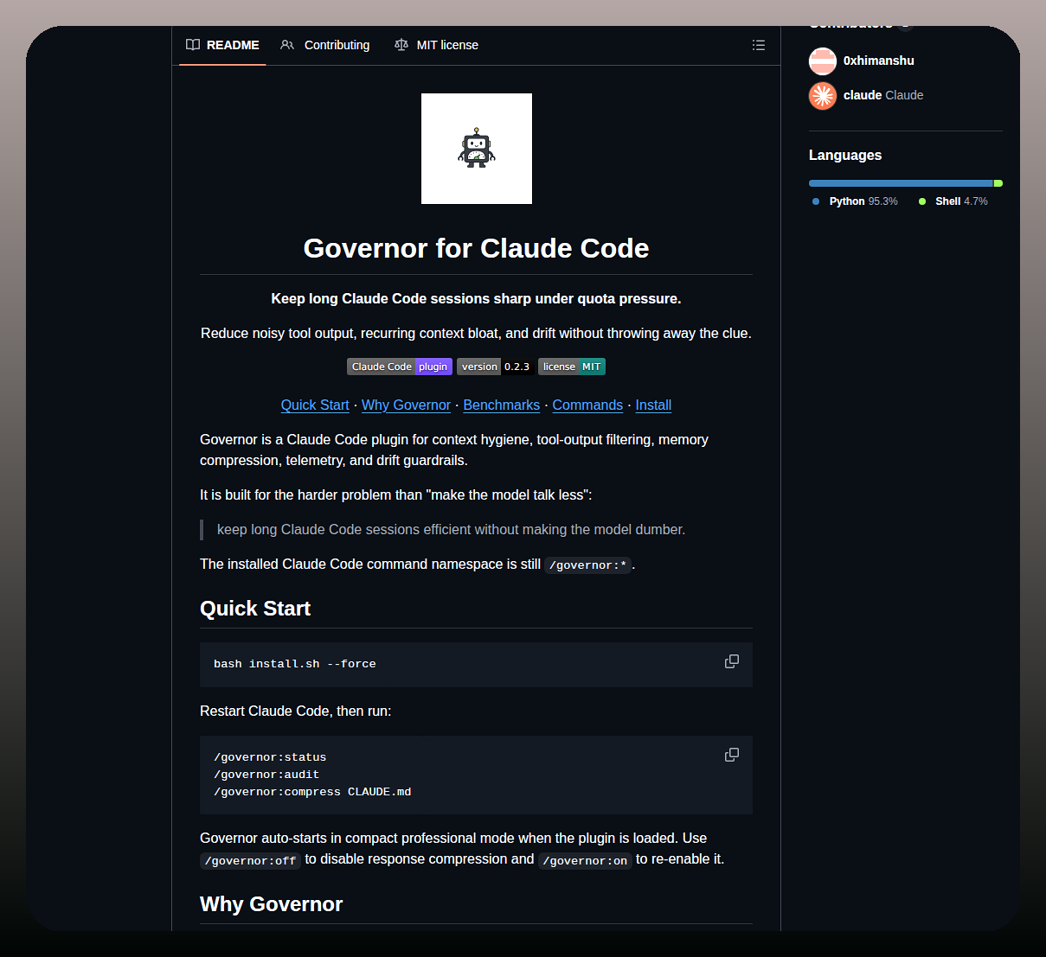Switch to the README tab
Screen dimensions: 1046x957
(x=223, y=45)
